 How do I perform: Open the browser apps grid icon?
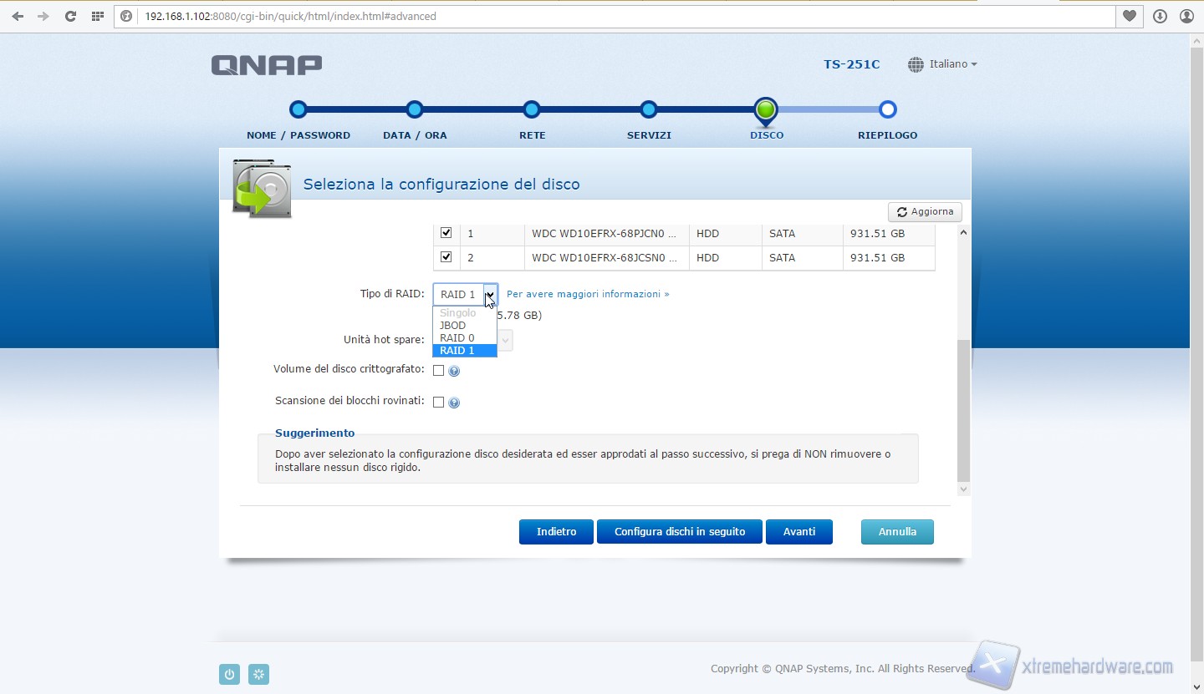point(98,16)
